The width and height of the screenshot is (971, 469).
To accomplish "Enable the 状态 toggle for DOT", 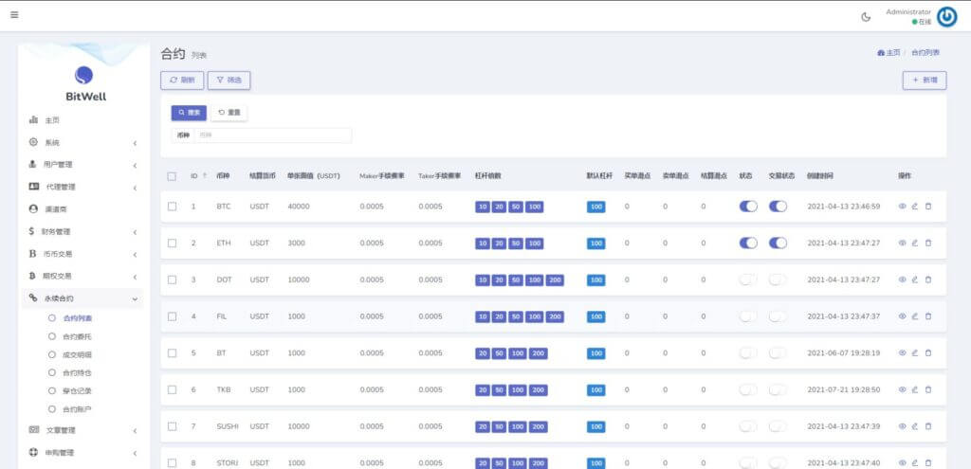I will [x=748, y=280].
